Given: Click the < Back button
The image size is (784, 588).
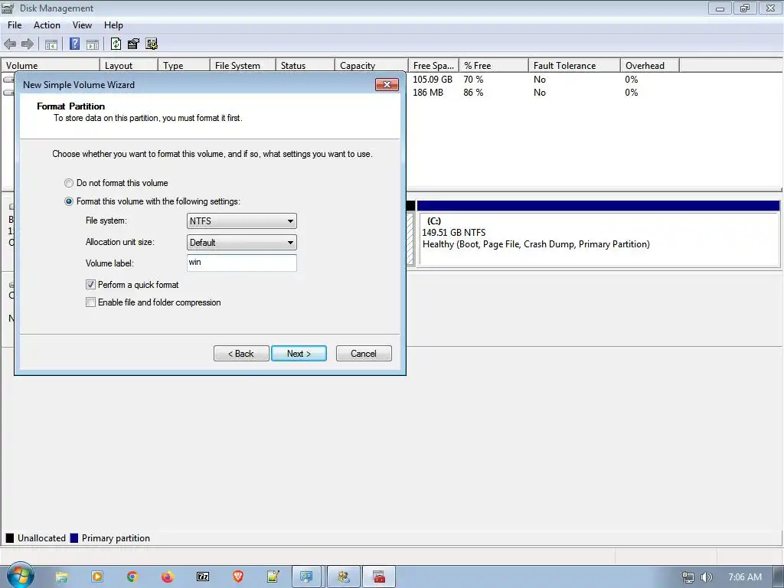Looking at the screenshot, I should pyautogui.click(x=241, y=354).
